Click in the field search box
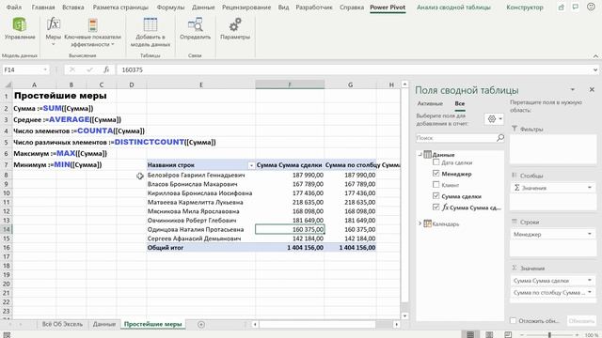Image resolution: width=602 pixels, height=338 pixels. point(456,138)
